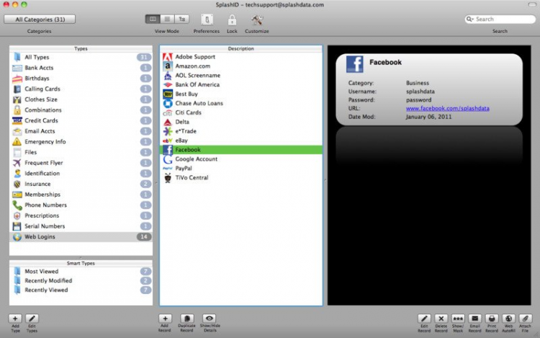This screenshot has width=540, height=338.
Task: Select the Credit Cards type
Action: (x=81, y=120)
